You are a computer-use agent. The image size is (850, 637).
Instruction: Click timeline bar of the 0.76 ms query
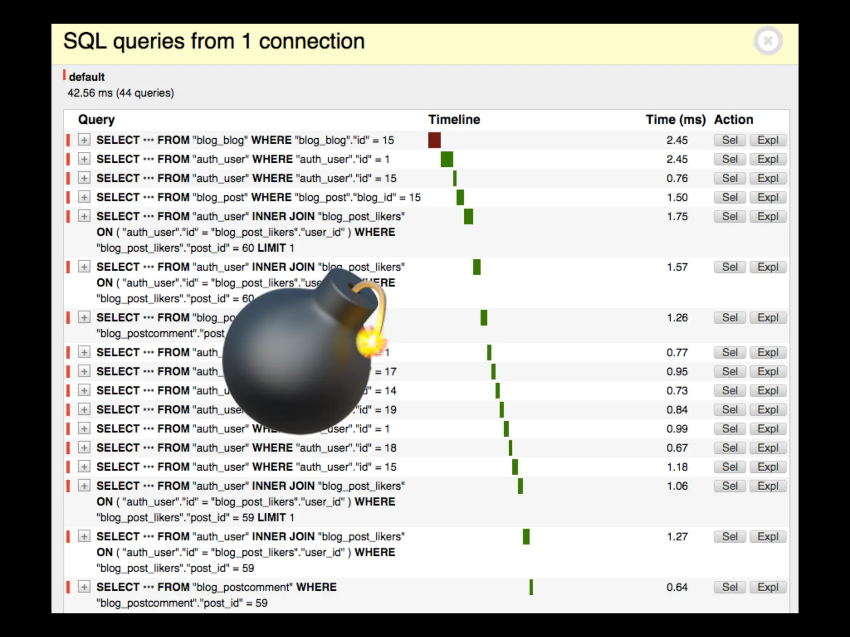455,178
